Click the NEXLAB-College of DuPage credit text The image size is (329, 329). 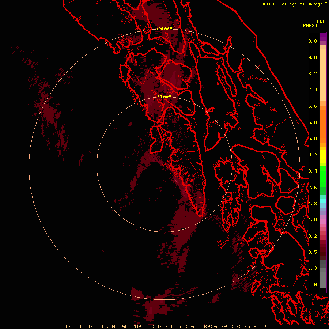292,4
